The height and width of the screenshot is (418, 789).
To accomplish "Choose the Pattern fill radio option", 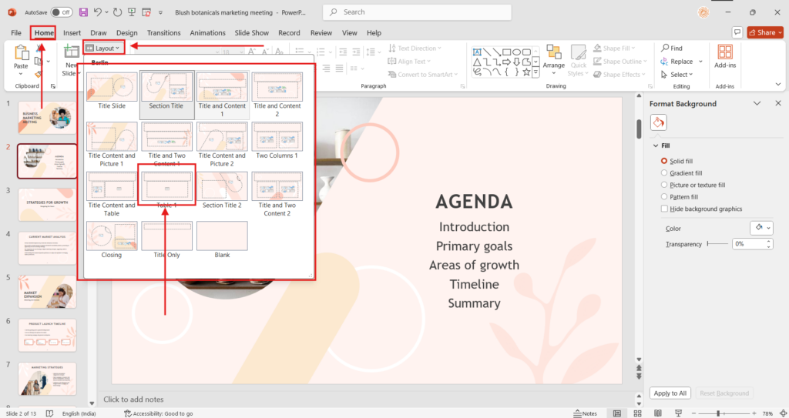I will tap(664, 197).
